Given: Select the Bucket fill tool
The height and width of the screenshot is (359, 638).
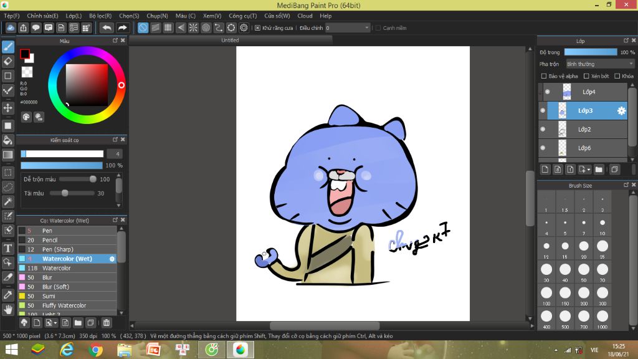Looking at the screenshot, I should coord(7,140).
